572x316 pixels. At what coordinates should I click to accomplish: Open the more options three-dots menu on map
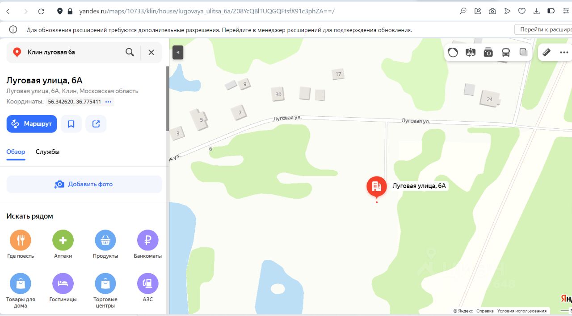click(x=564, y=52)
